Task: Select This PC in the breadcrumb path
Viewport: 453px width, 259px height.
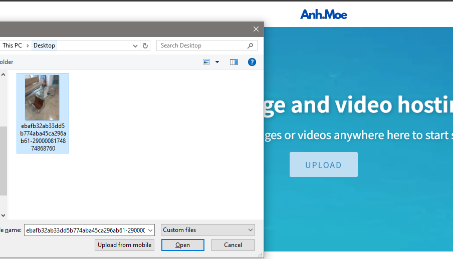Action: point(12,45)
